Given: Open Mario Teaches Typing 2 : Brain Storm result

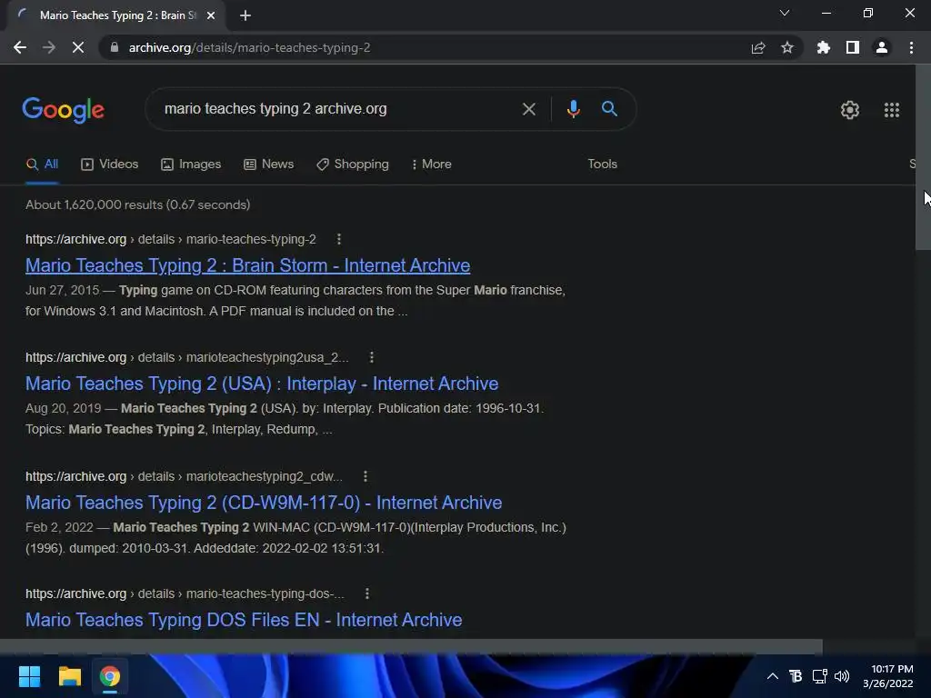Looking at the screenshot, I should point(247,265).
